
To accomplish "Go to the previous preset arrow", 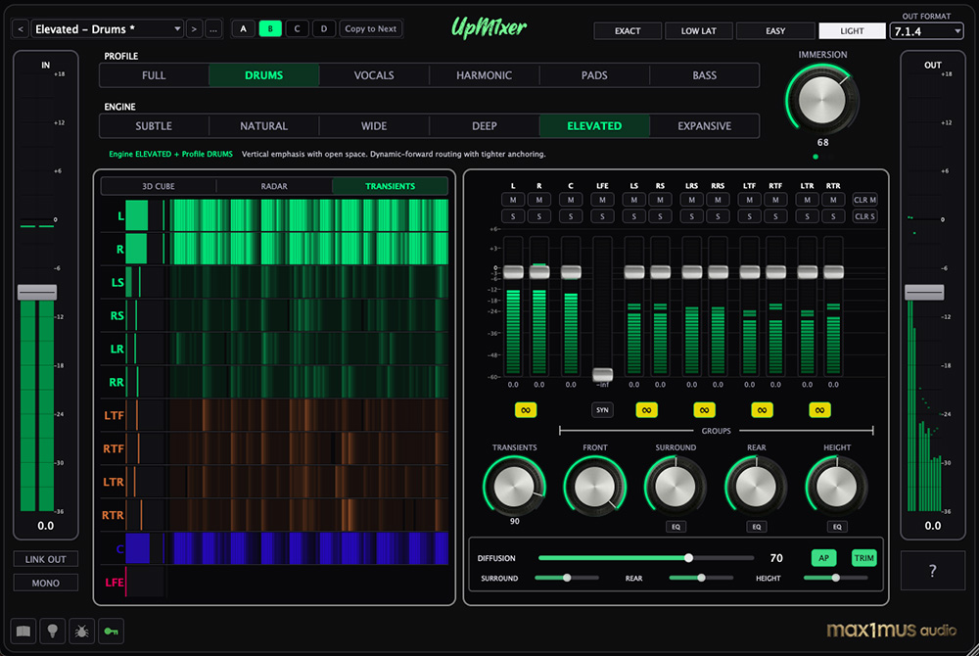I will [20, 29].
